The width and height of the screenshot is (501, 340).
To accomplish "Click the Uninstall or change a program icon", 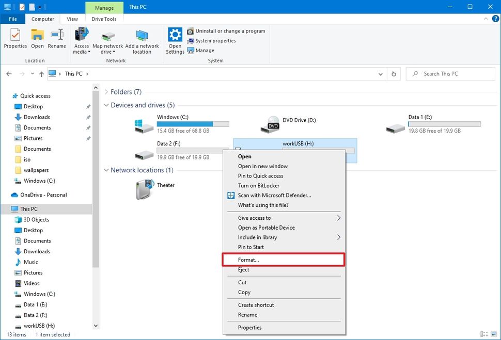I will point(190,30).
